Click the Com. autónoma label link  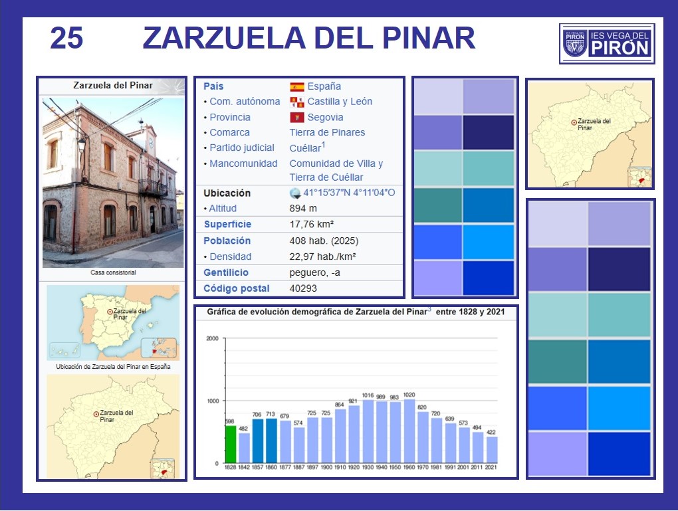click(x=245, y=102)
